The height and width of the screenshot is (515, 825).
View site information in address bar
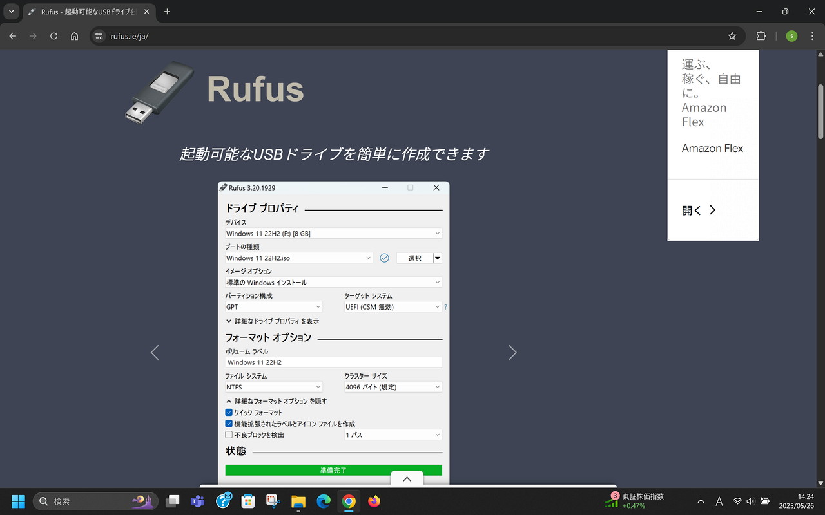pos(99,36)
